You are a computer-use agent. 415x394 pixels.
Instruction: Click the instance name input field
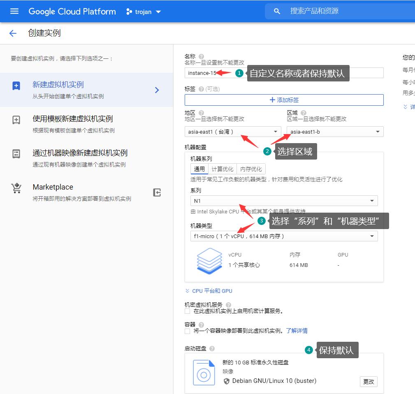click(284, 73)
